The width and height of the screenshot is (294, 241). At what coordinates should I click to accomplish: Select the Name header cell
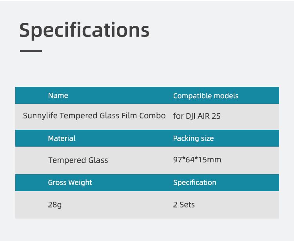point(58,96)
